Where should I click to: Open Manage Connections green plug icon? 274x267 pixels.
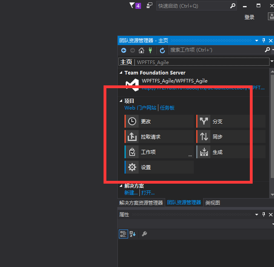[150, 50]
